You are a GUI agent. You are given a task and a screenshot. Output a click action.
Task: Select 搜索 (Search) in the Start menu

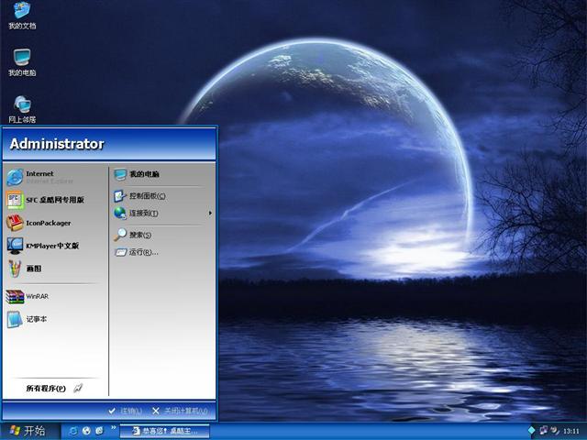(138, 235)
